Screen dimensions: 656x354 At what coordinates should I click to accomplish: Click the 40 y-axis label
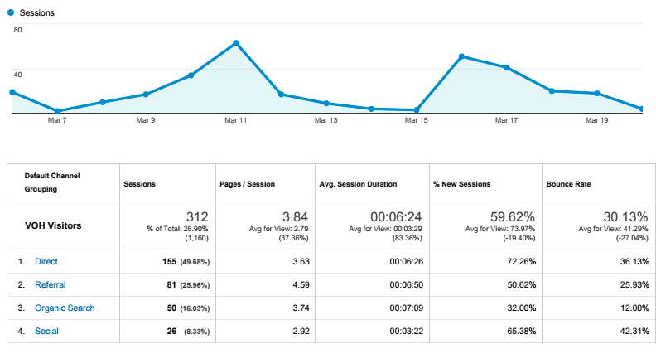click(17, 75)
